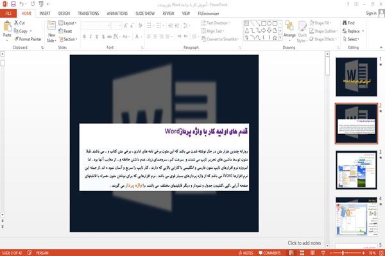Open the Shape Outline dropdown
385x256 pixels.
[x=323, y=31]
